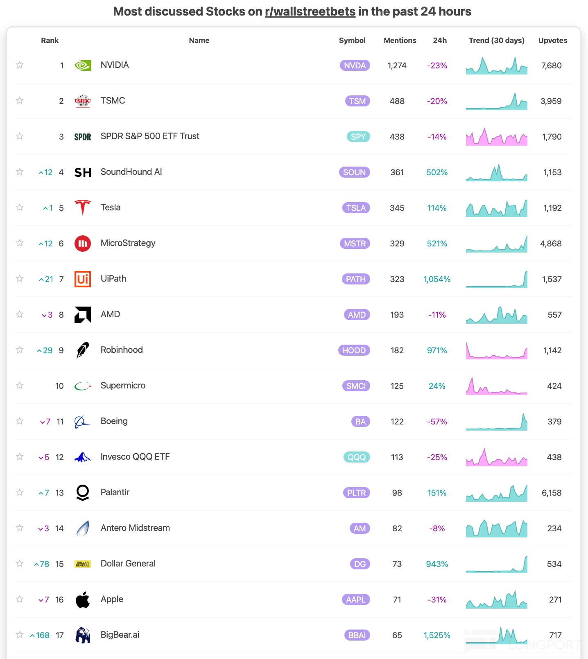This screenshot has width=588, height=659.
Task: Click the Tesla logo icon
Action: click(x=83, y=208)
